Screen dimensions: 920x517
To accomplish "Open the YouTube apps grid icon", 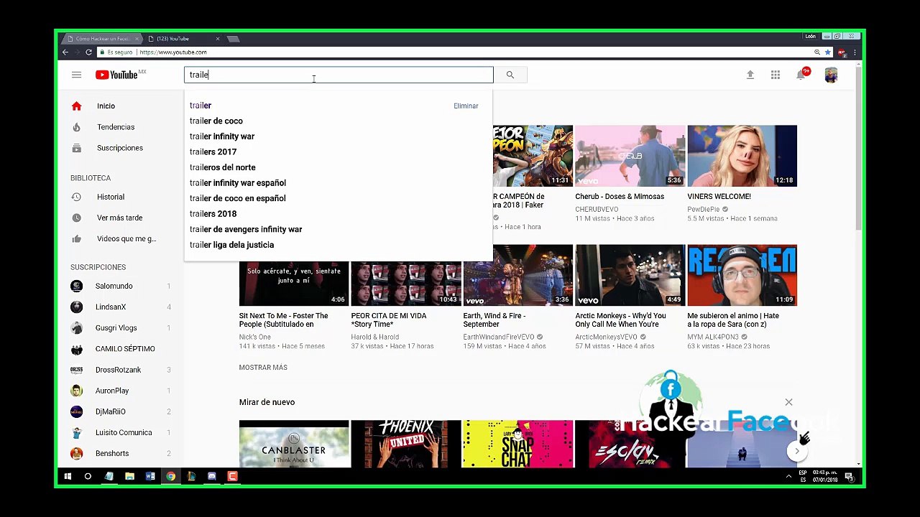I will 776,75.
